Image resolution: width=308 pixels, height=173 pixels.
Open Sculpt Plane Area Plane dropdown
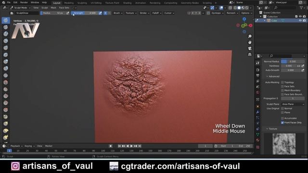[x=293, y=104]
